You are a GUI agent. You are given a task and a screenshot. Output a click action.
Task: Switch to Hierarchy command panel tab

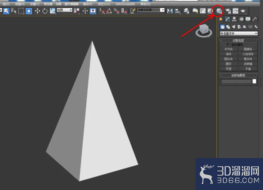click(234, 19)
